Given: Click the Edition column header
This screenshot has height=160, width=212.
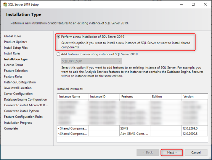Looking at the screenshot, I should (166, 97).
